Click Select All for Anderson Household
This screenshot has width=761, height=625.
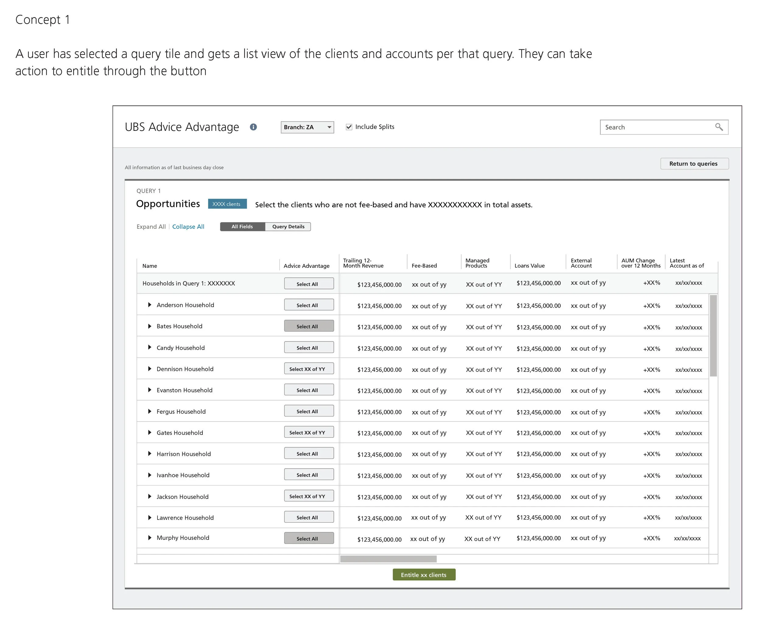(x=309, y=305)
